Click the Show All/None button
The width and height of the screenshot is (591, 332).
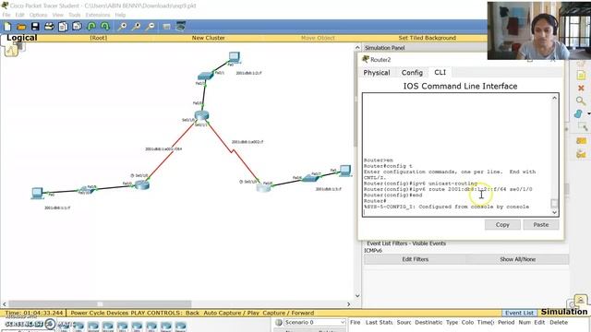(x=517, y=259)
